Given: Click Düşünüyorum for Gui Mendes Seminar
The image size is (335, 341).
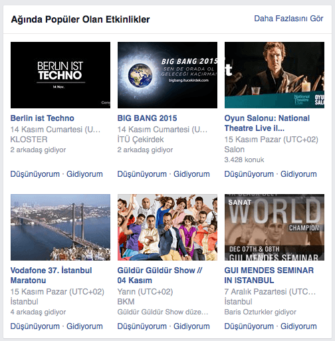Looking at the screenshot, I should tap(249, 326).
